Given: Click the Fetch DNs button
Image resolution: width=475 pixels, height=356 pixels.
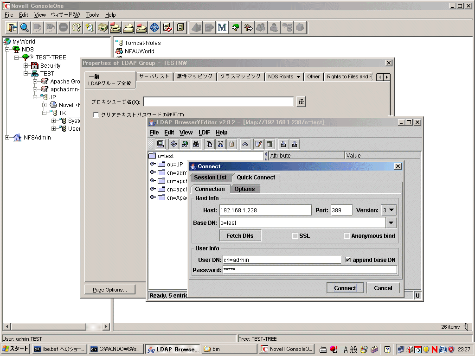Looking at the screenshot, I should pos(240,236).
